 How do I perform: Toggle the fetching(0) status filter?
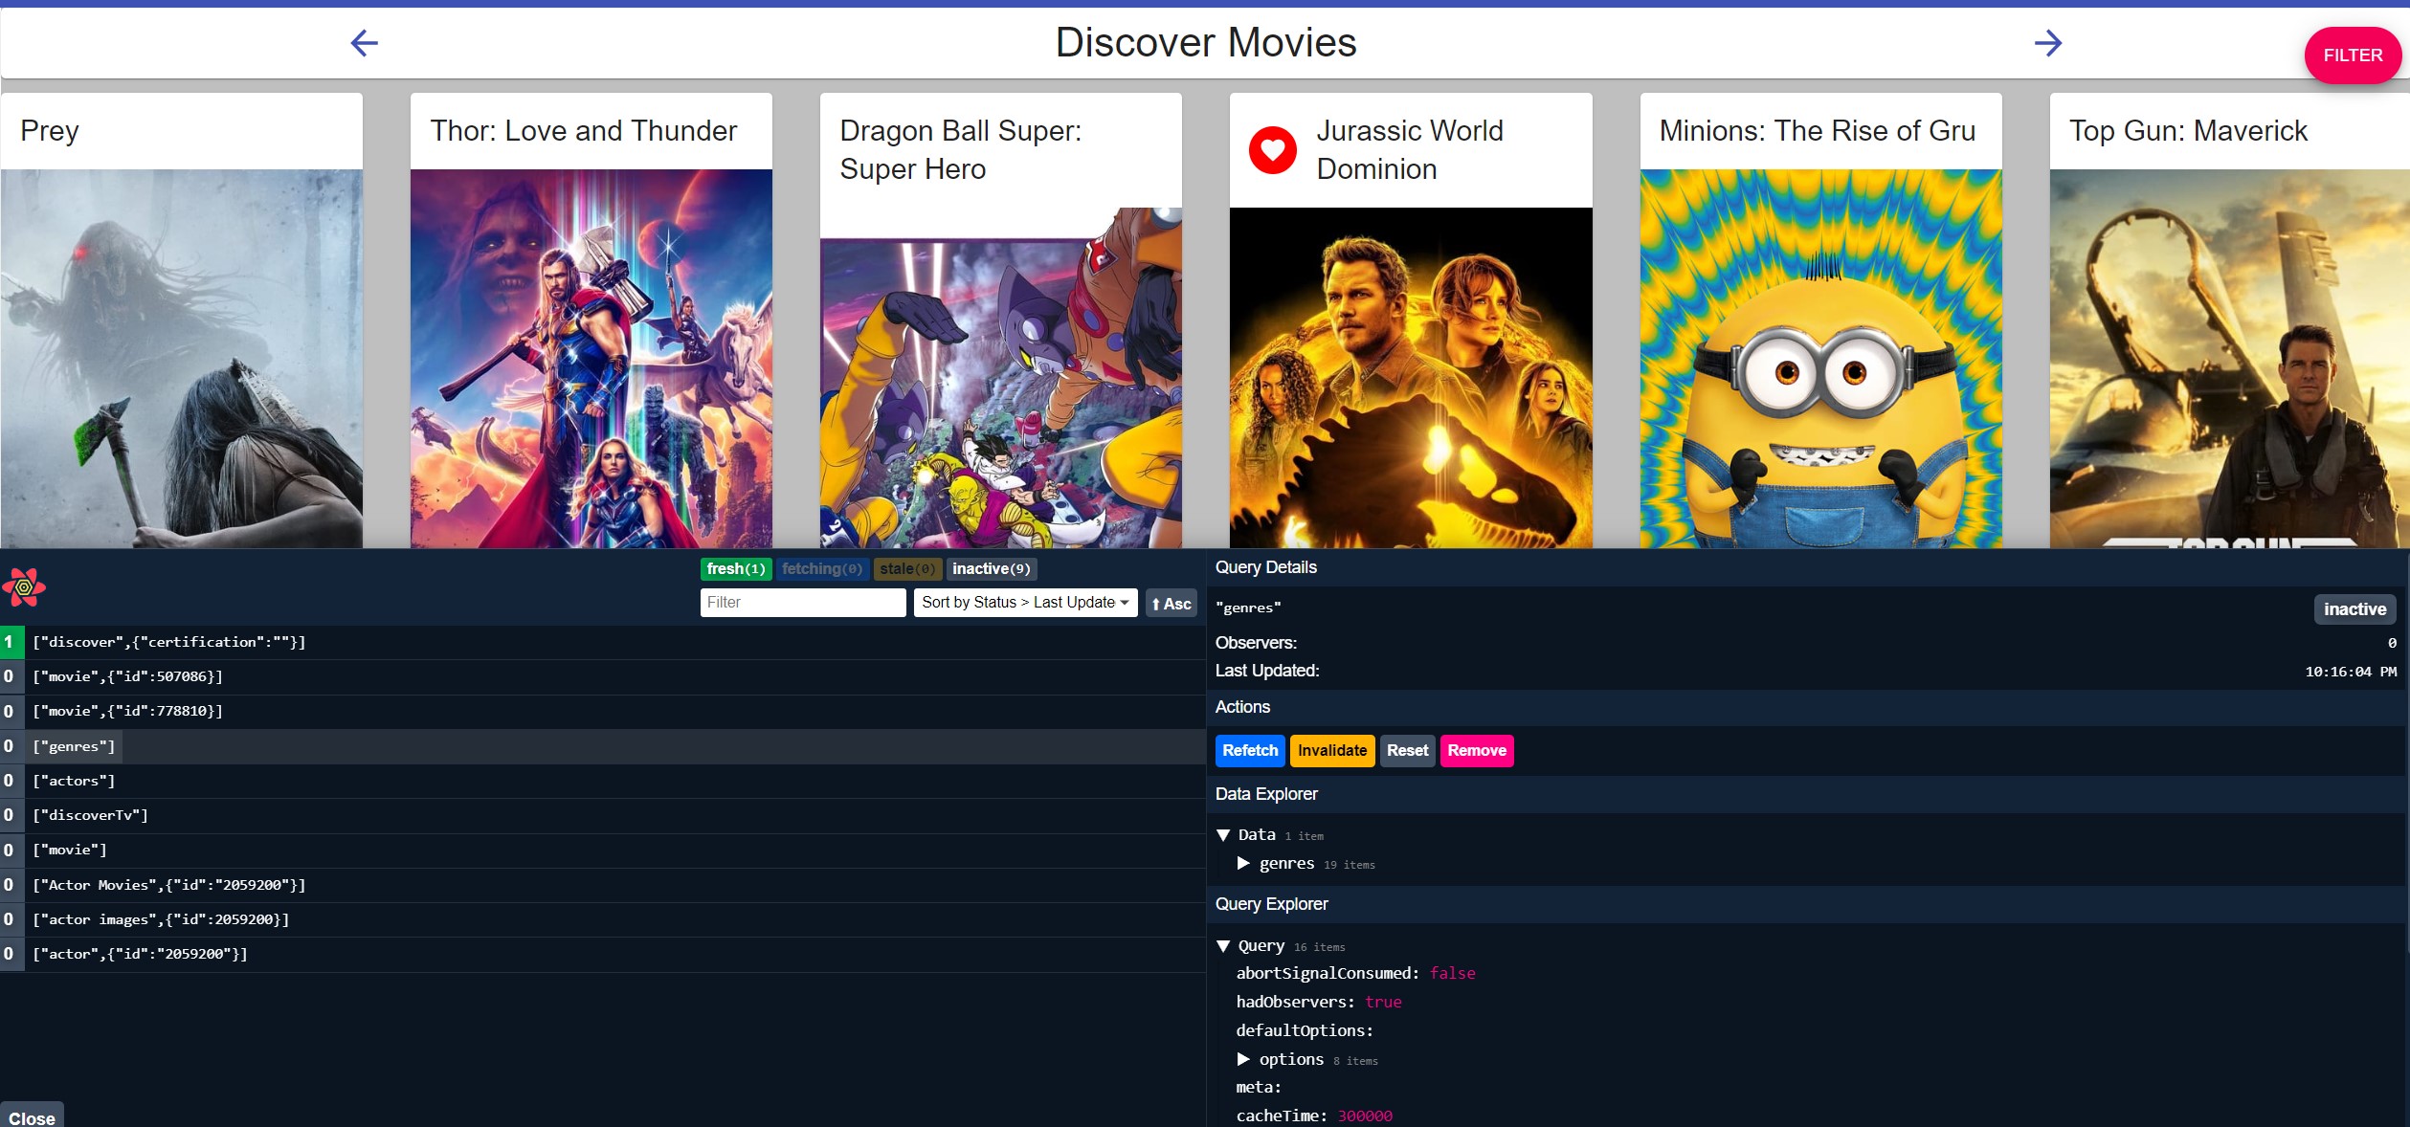pyautogui.click(x=821, y=568)
